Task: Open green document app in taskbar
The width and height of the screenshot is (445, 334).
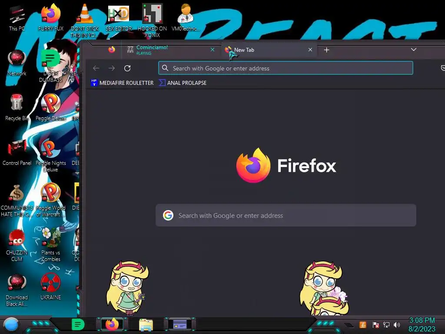Action: (x=78, y=324)
